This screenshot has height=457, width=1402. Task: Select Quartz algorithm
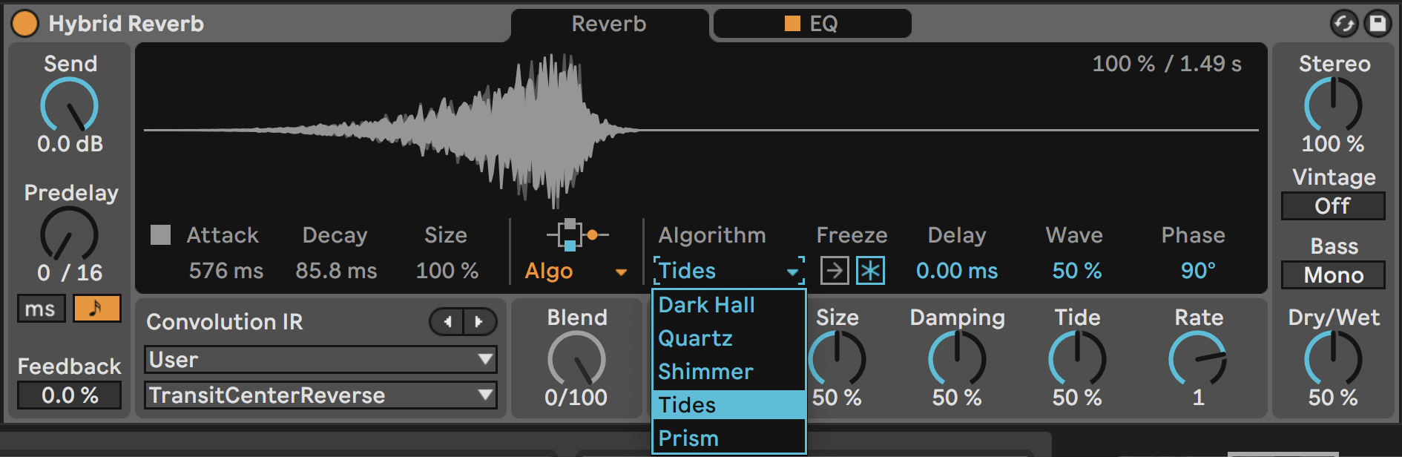pos(729,338)
